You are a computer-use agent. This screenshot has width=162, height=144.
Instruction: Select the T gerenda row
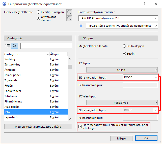[x=36, y=80]
